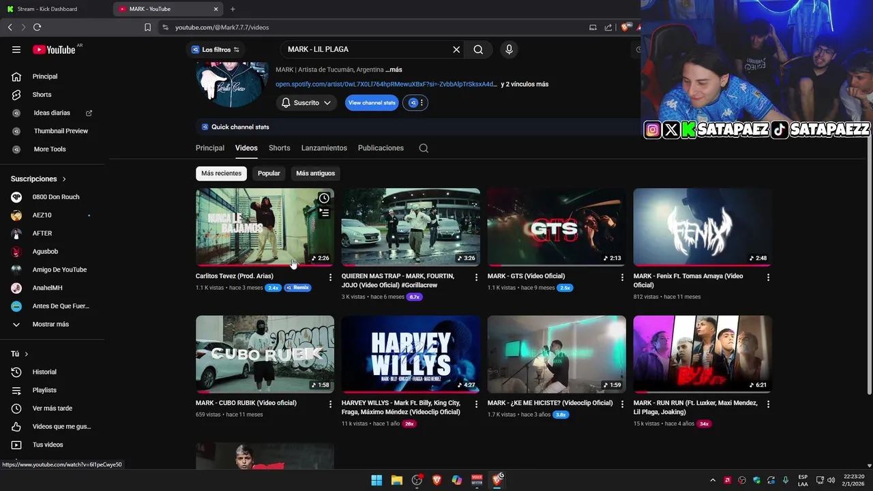This screenshot has width=873, height=491.
Task: Select the Popular sort chip
Action: [x=269, y=173]
